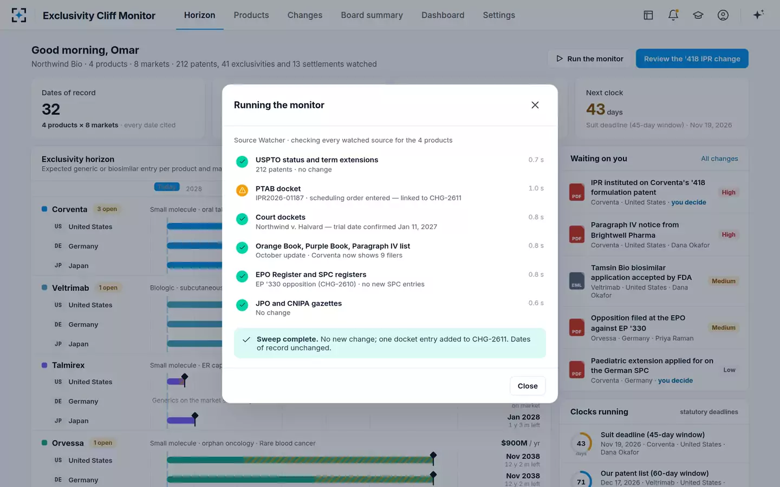Click the Talmirex purple color marker
The image size is (780, 487).
point(44,365)
